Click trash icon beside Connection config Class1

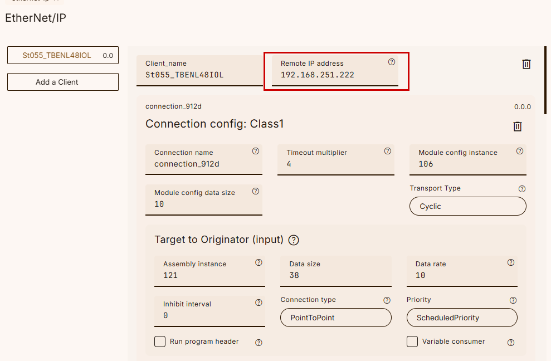pos(517,126)
